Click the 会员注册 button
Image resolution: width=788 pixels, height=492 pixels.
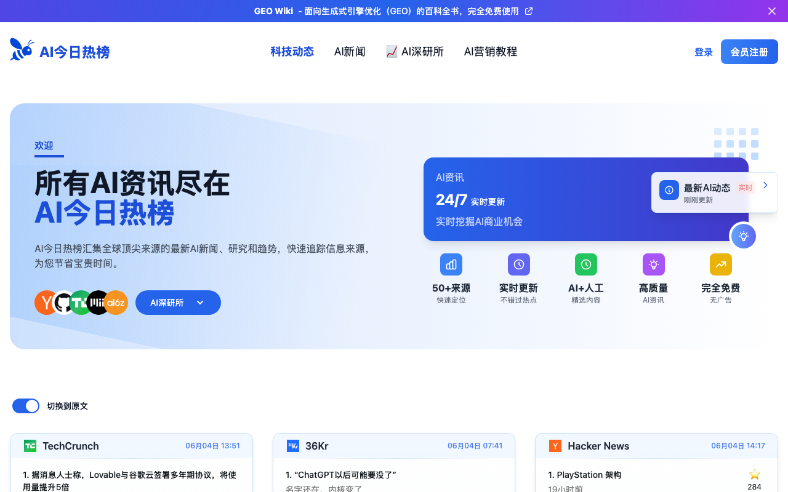pos(749,52)
